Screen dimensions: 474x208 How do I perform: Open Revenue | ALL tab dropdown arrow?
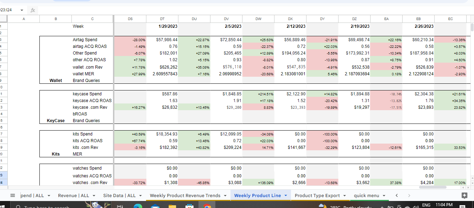pyautogui.click(x=94, y=195)
